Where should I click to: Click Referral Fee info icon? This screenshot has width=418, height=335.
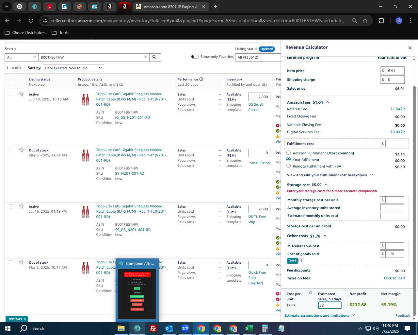point(403,109)
